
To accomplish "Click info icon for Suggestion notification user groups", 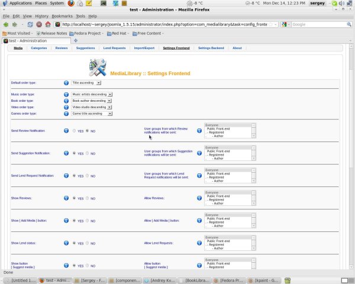I will (x=199, y=153).
